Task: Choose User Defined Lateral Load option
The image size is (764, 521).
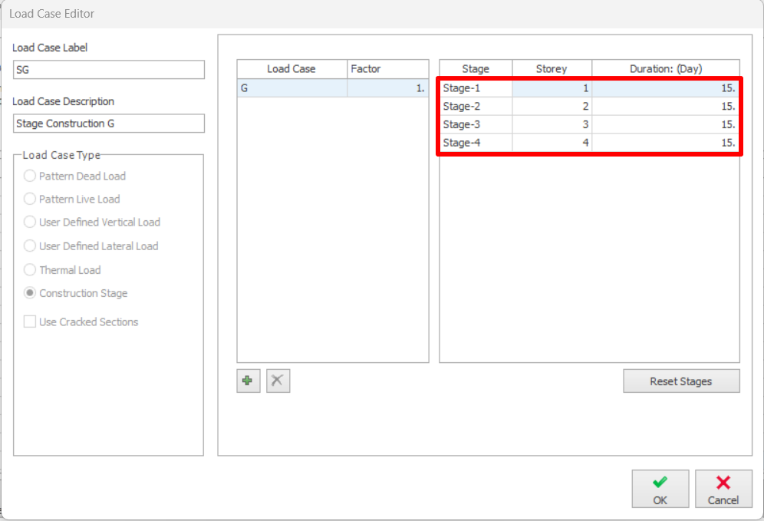Action: click(x=30, y=246)
